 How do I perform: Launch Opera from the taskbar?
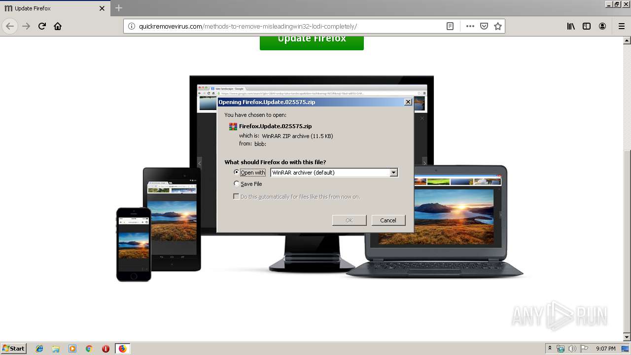(105, 349)
